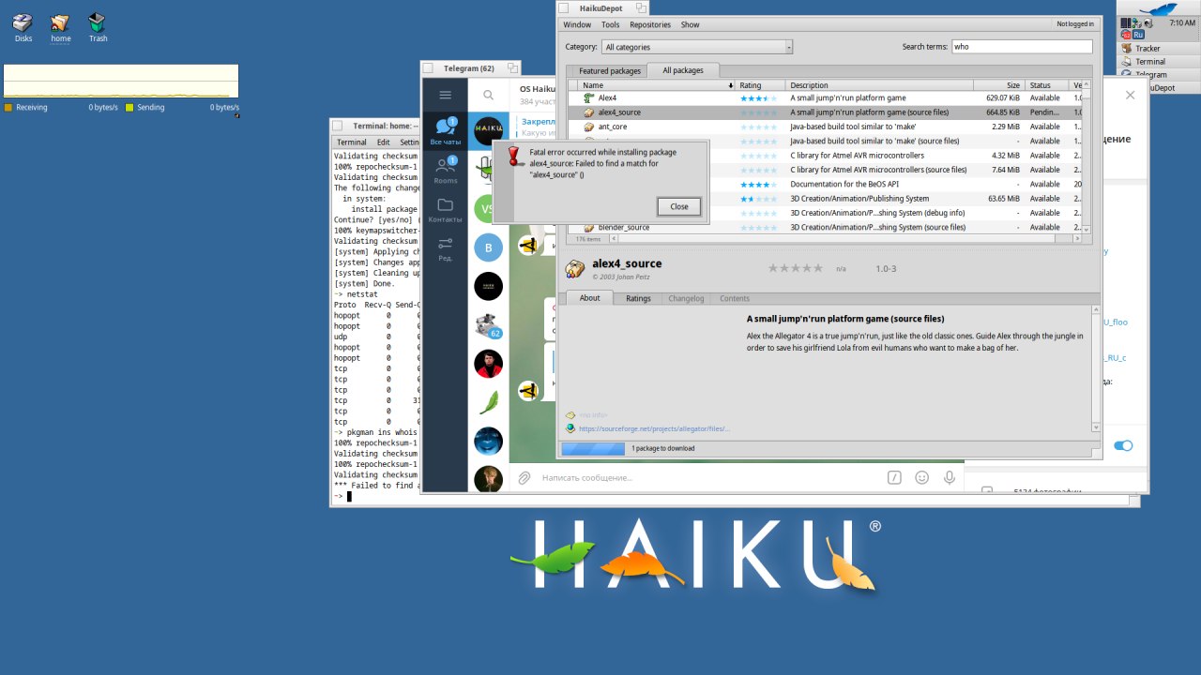Screen dimensions: 1201x675
Task: Close the Telegram info side panel X
Action: [x=1130, y=95]
